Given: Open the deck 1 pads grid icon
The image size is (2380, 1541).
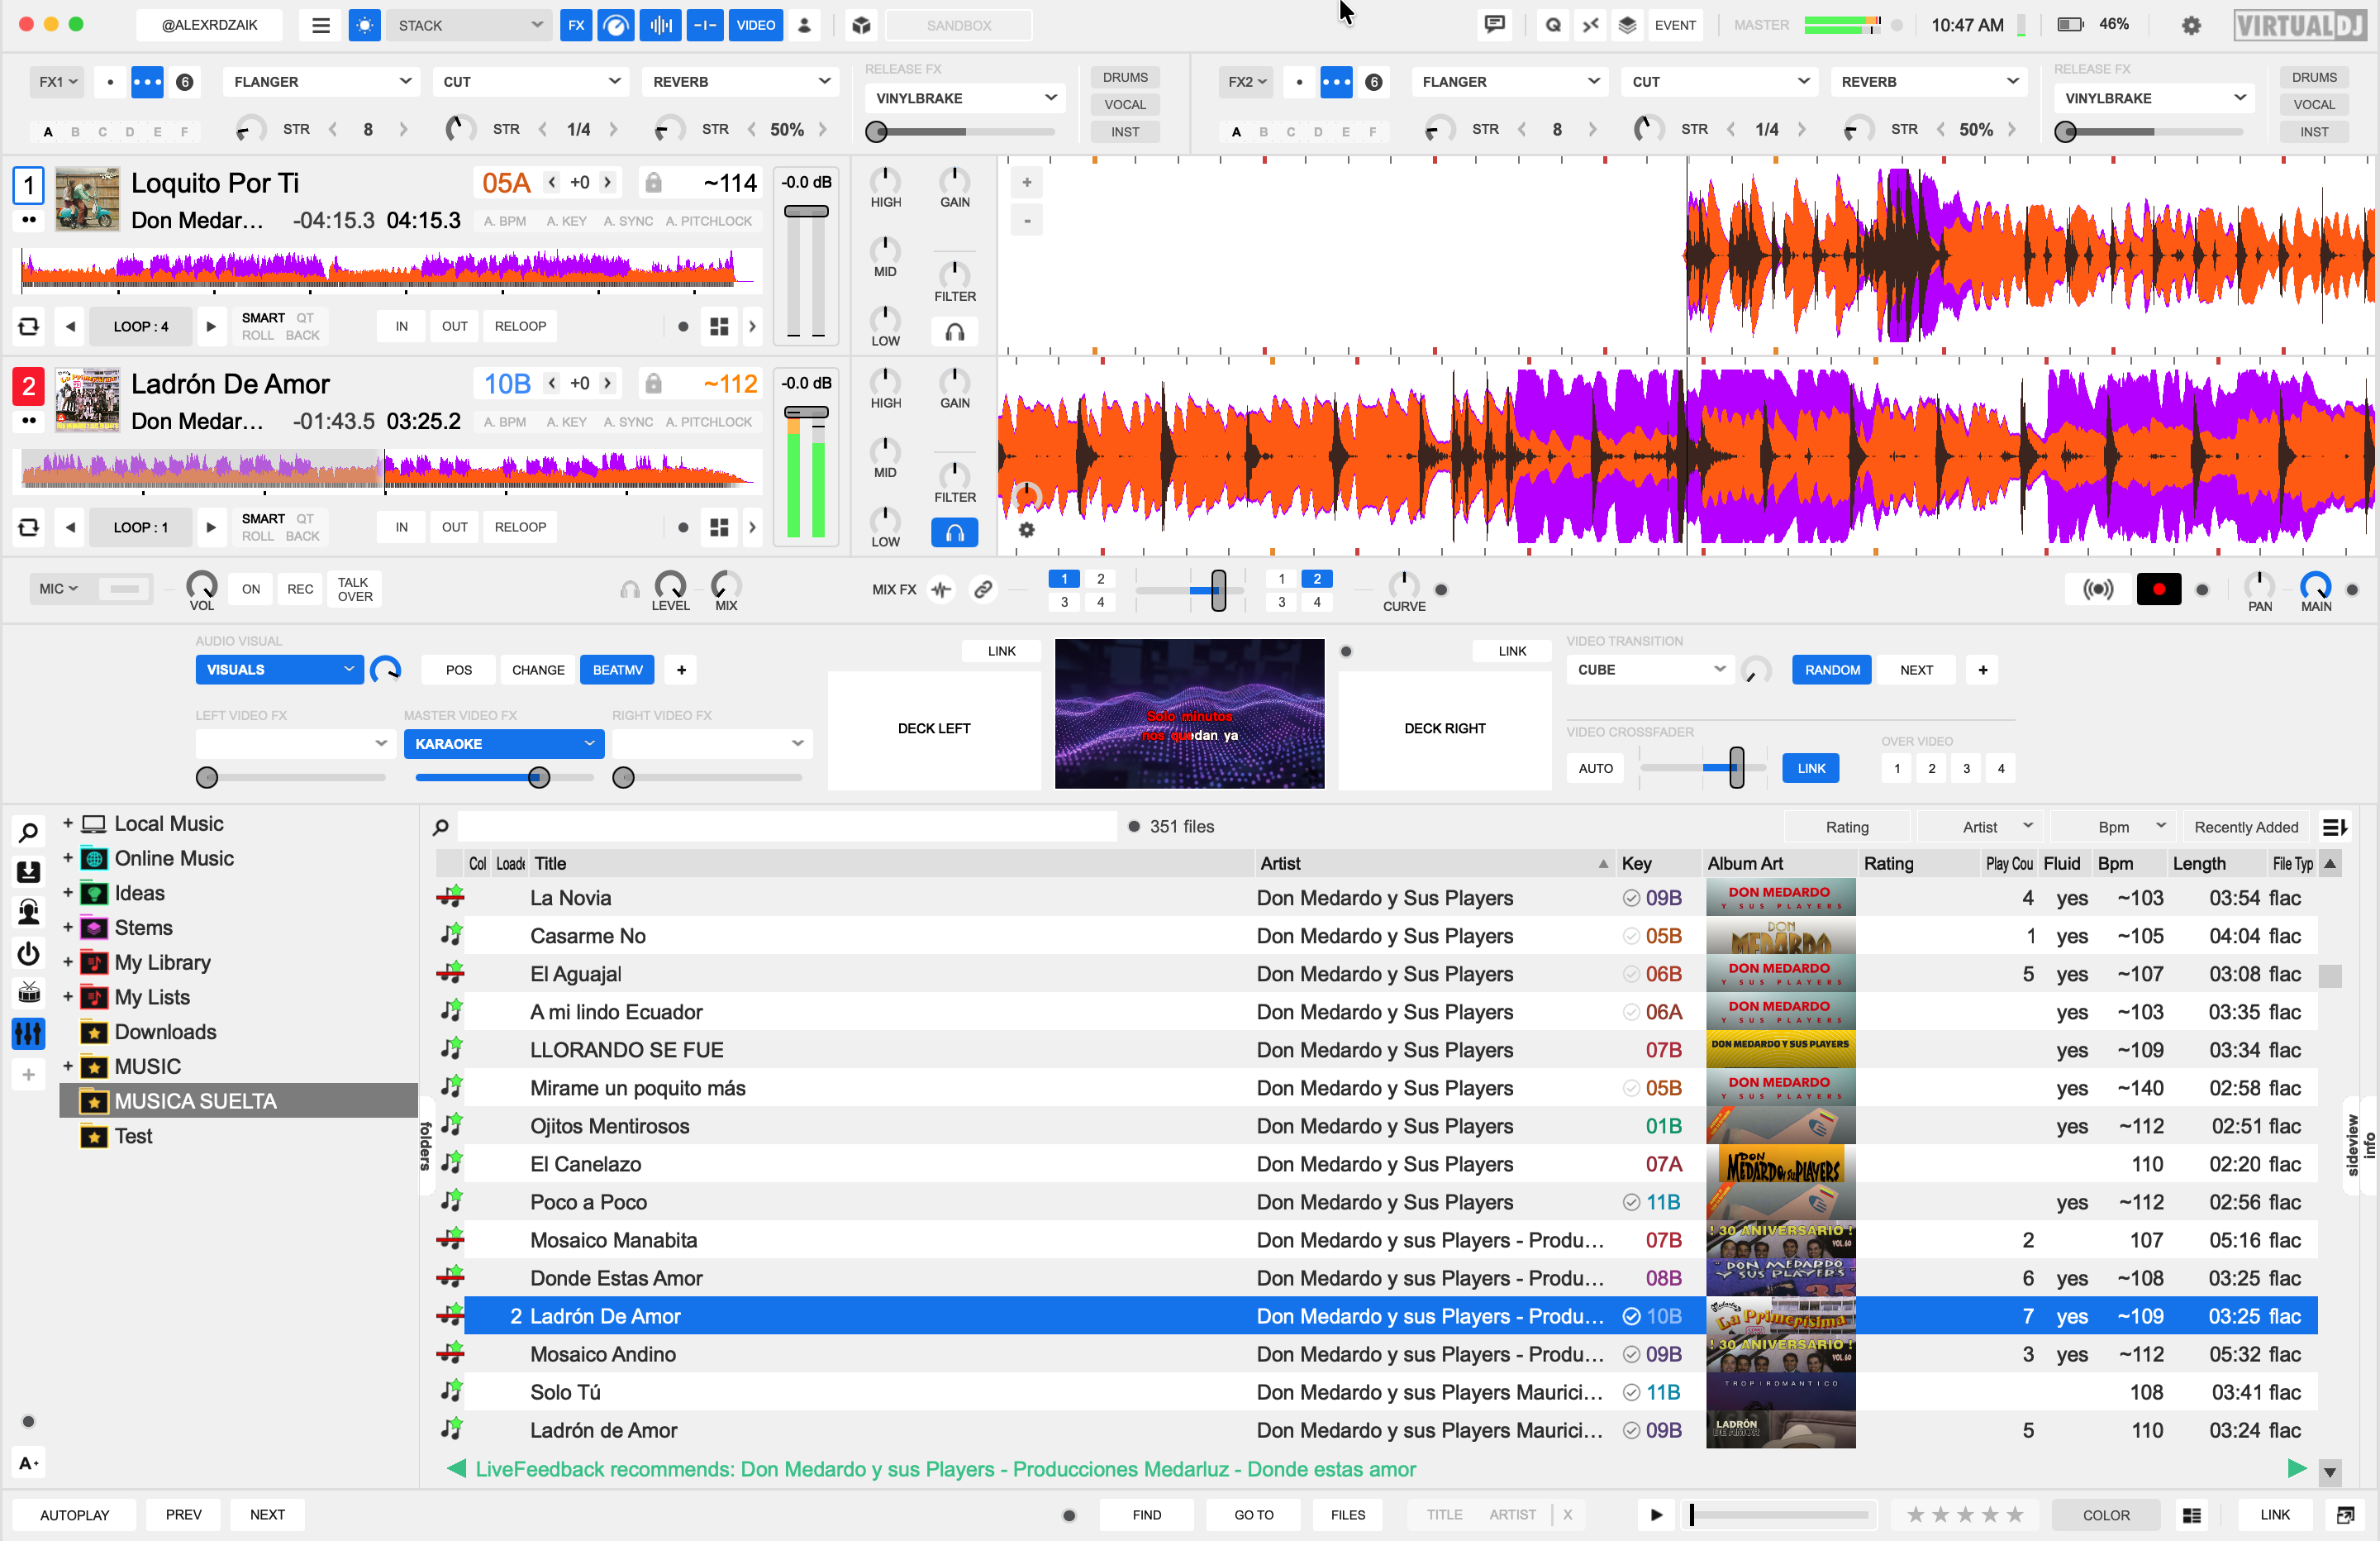Looking at the screenshot, I should click(719, 327).
